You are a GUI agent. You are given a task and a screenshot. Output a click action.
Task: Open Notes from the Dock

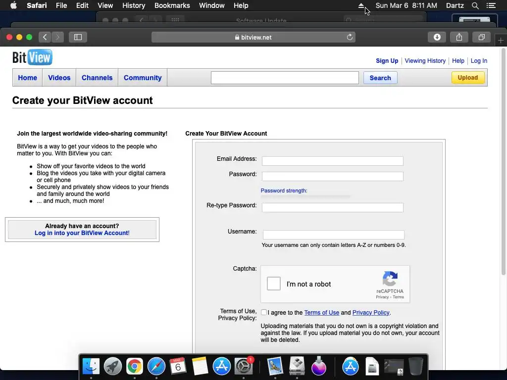coord(200,367)
